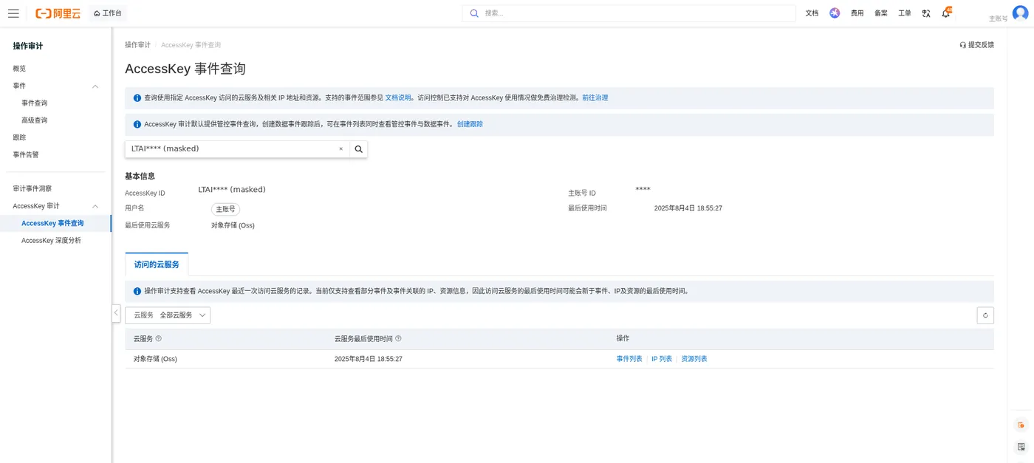
Task: Clear the AccessKey search field
Action: pos(340,149)
